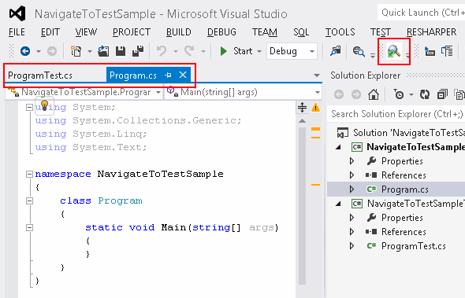
Task: Collapse the namespace NavigateToTestSample block
Action: (x=29, y=174)
